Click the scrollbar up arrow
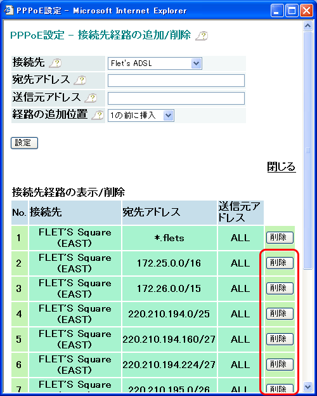The height and width of the screenshot is (396, 317). pos(307,26)
